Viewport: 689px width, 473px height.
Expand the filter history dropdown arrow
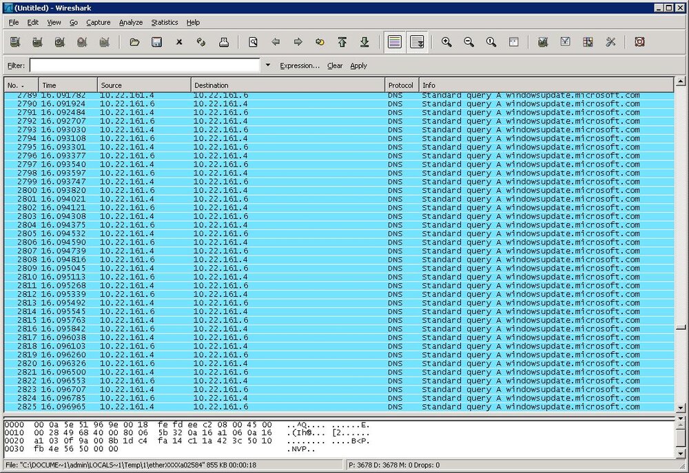click(x=268, y=65)
